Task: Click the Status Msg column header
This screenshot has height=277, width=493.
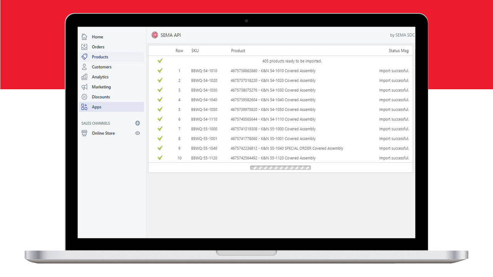Action: (x=399, y=51)
